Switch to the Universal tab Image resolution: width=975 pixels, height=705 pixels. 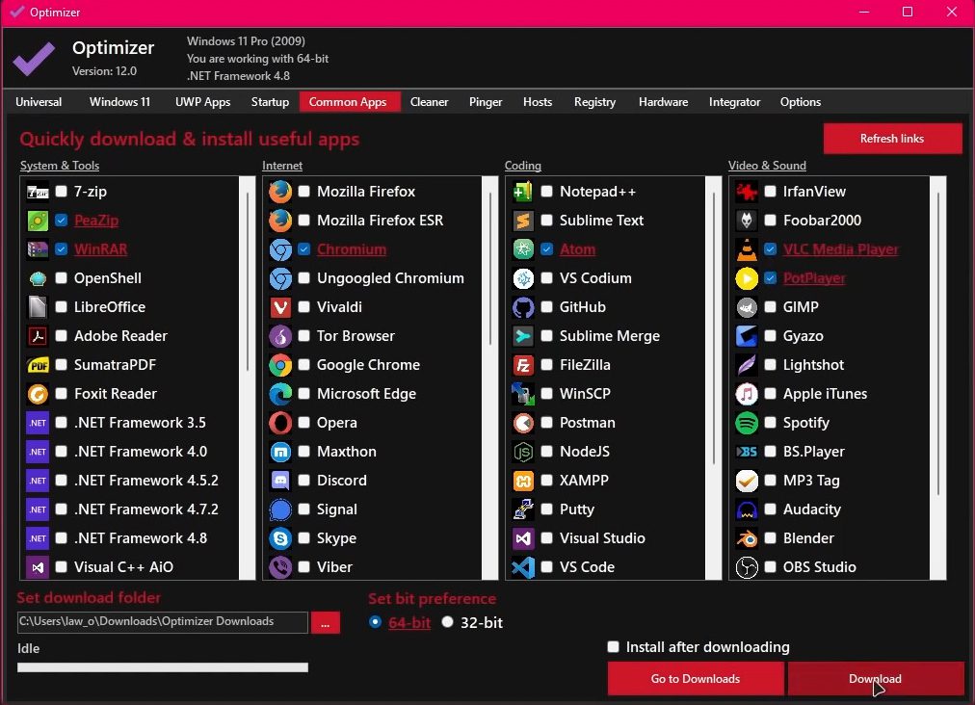pyautogui.click(x=39, y=102)
